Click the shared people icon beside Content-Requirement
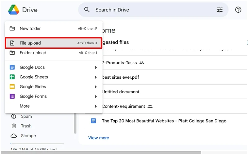248x155 pixels. point(150,106)
